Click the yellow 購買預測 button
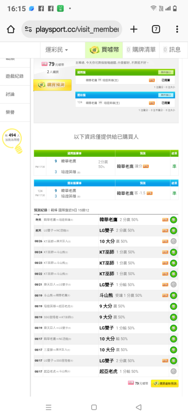The height and width of the screenshot is (418, 188). (x=53, y=85)
